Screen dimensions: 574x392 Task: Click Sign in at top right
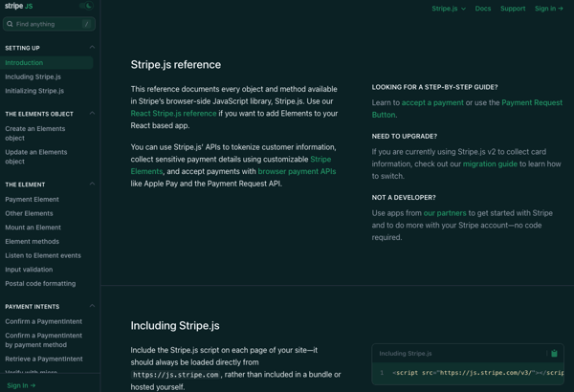click(549, 9)
